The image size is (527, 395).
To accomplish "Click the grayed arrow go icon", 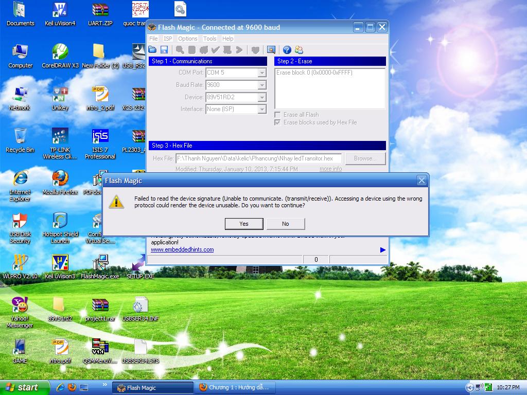I will (239, 50).
